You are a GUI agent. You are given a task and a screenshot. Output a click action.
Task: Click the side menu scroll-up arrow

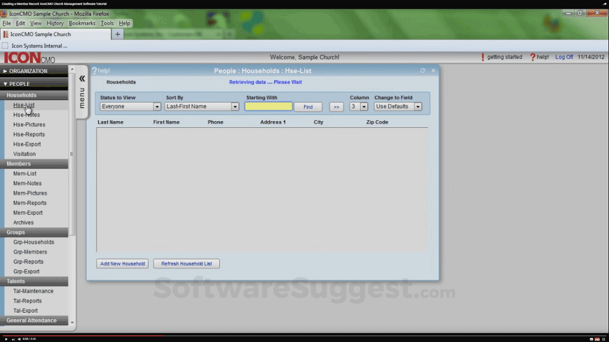(x=72, y=69)
